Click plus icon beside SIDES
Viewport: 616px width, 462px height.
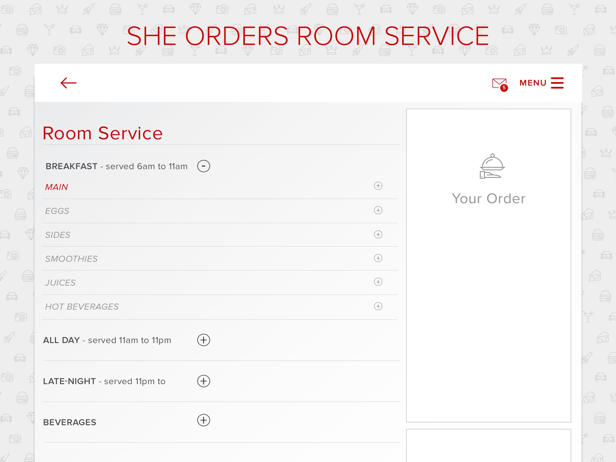coord(378,234)
